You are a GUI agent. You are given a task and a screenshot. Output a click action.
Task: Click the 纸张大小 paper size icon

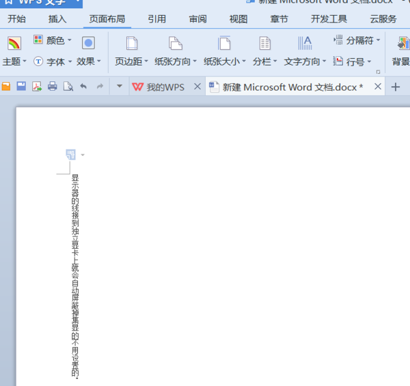coord(224,43)
